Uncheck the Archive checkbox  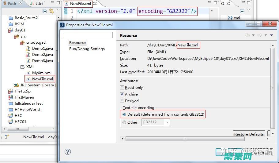pyautogui.click(x=122, y=94)
